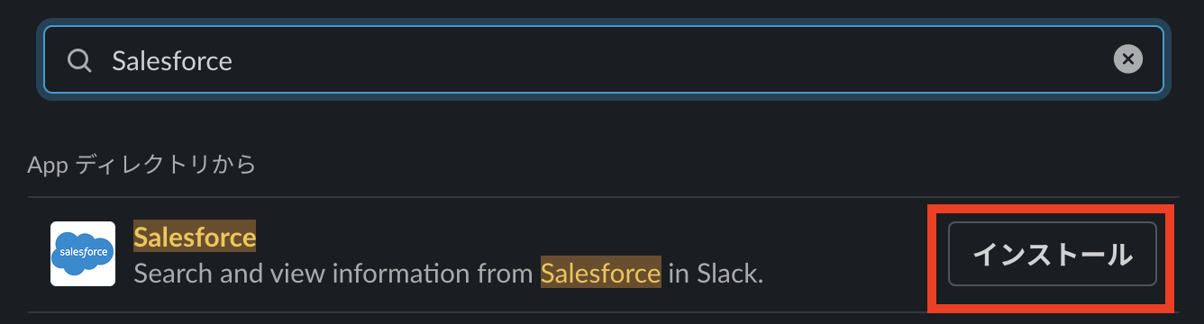Click the インストール button for Salesforce
The image size is (1204, 324).
[x=1052, y=254]
